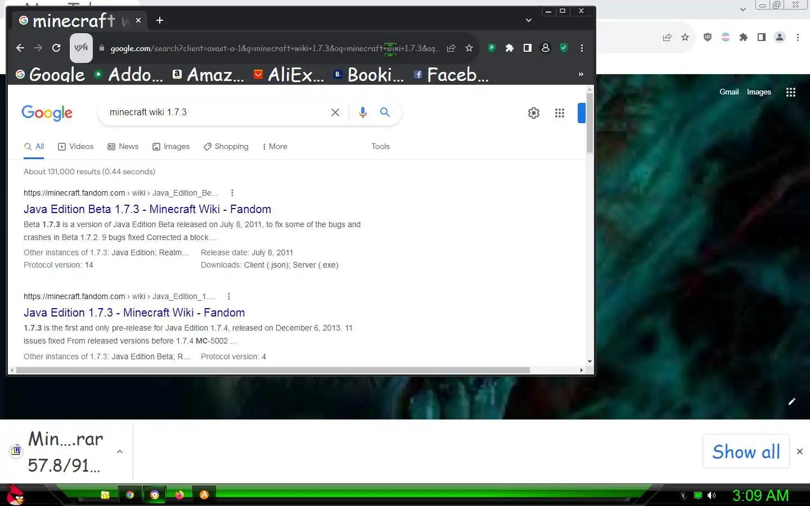Click the volume speaker tray icon

click(712, 495)
